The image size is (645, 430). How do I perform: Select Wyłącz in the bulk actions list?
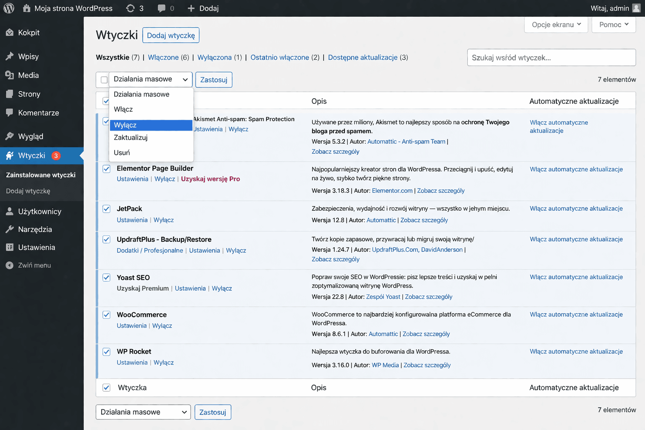151,125
